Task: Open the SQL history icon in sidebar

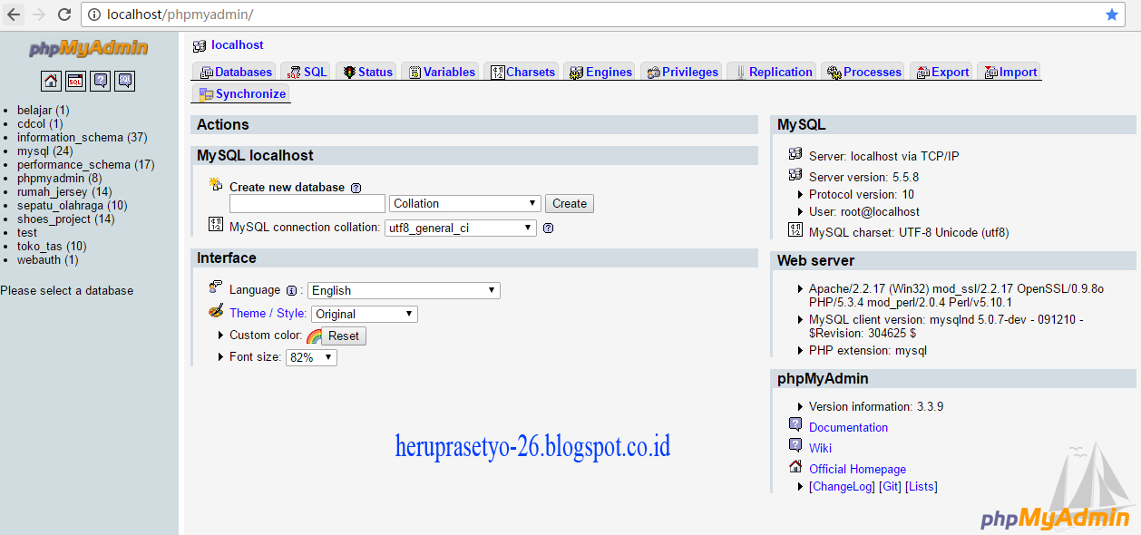Action: [123, 81]
